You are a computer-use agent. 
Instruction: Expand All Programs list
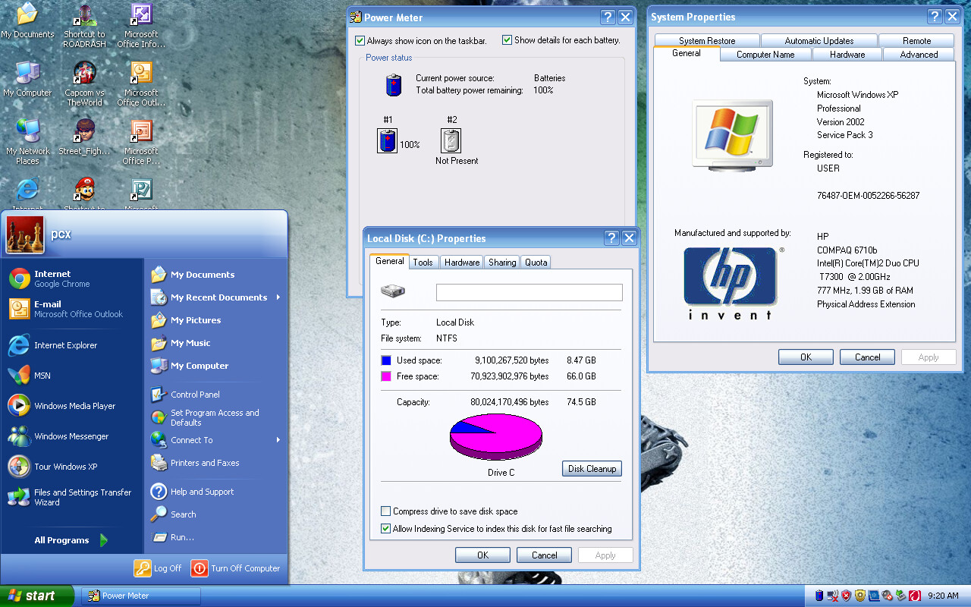[71, 540]
